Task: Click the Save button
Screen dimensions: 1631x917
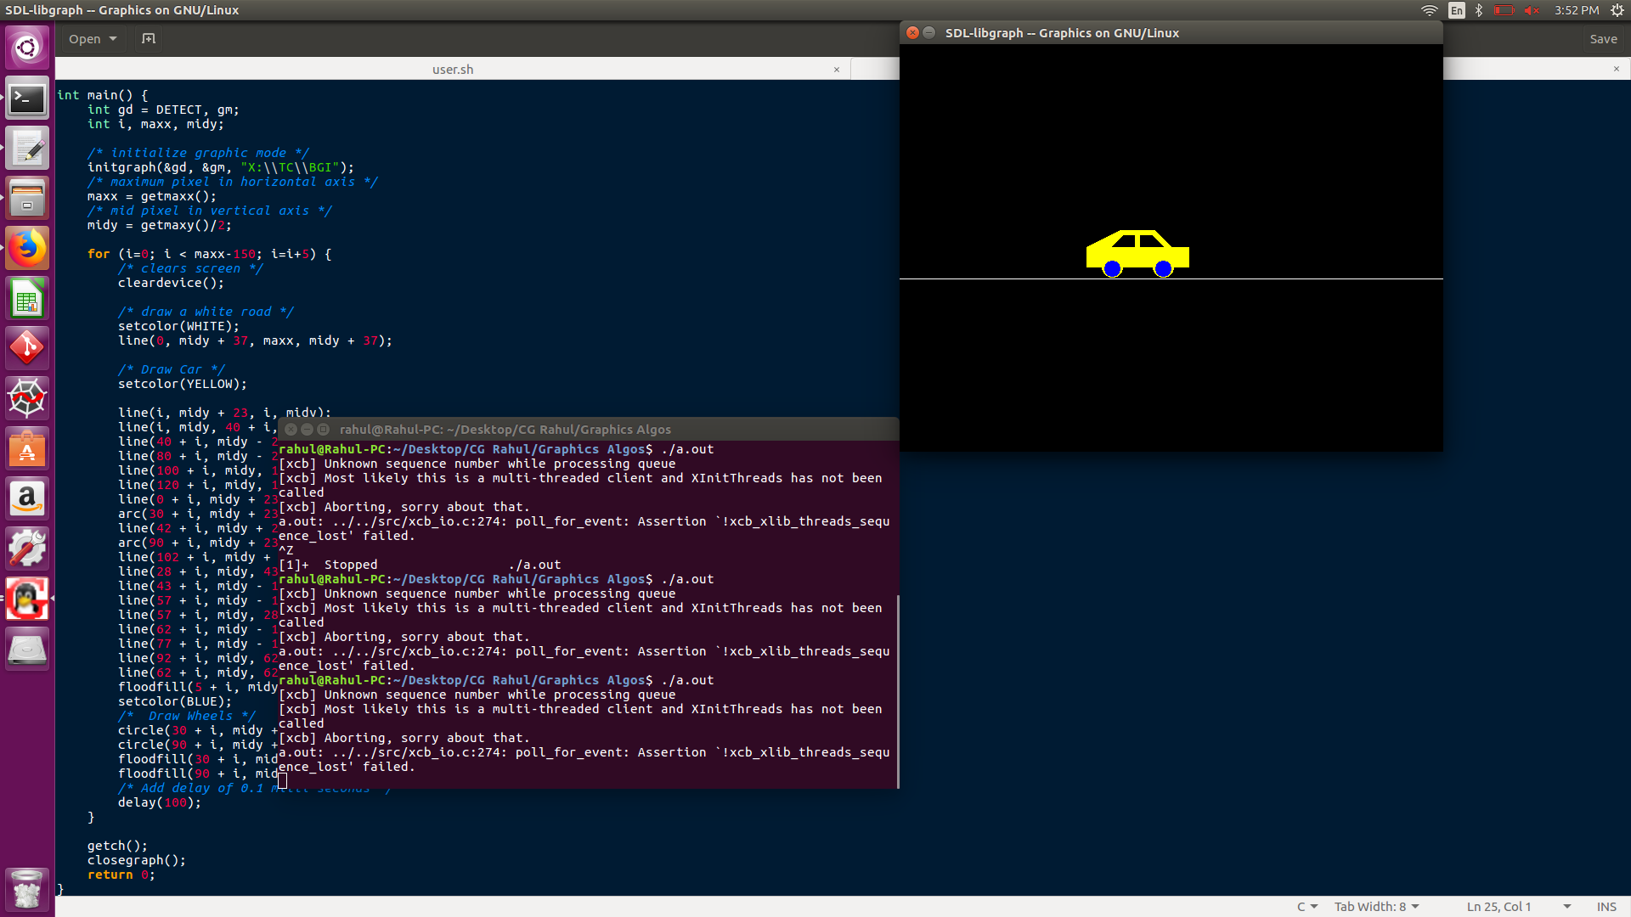Action: click(x=1603, y=39)
